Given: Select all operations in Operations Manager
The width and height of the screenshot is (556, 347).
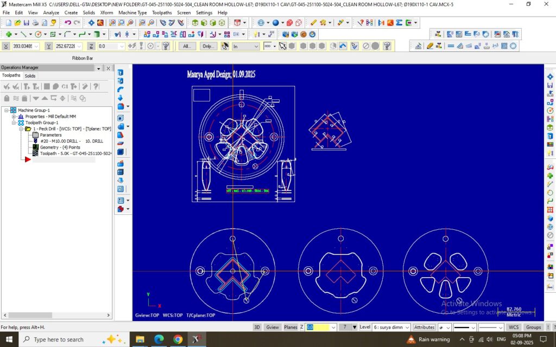Looking at the screenshot, I should click(x=7, y=86).
